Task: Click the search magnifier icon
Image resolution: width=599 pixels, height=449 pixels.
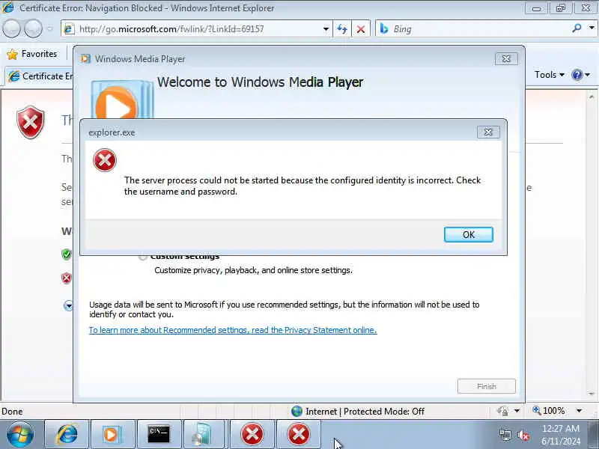Action: pyautogui.click(x=577, y=28)
